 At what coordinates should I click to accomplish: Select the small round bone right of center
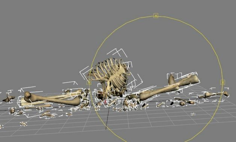[x=182, y=103]
